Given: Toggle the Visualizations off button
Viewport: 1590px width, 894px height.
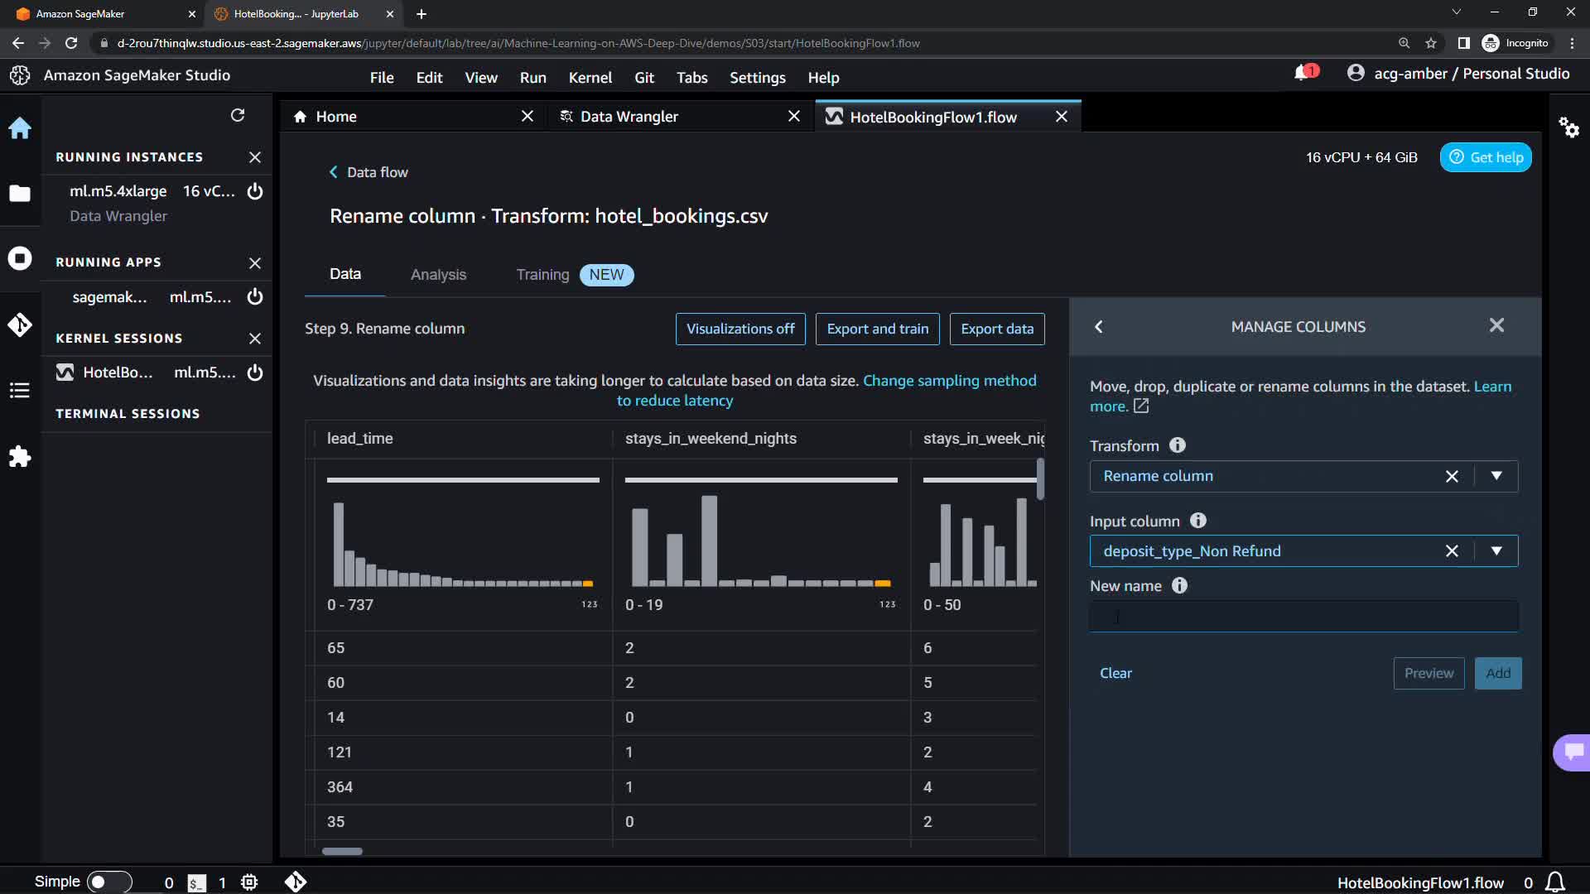Looking at the screenshot, I should point(740,329).
